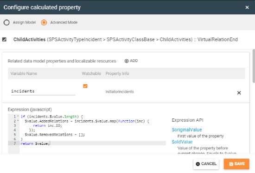Screen dimensions: 255x173
Task: Click the InitiatorIncidents property info text
Action: coord(120,92)
